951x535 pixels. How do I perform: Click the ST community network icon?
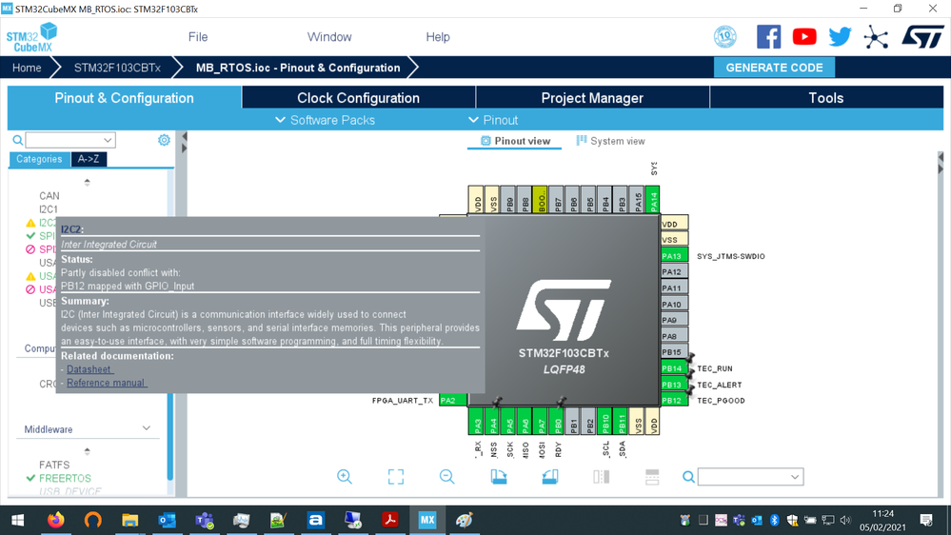[876, 37]
